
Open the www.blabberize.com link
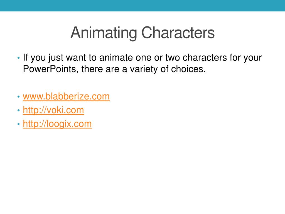pos(66,96)
